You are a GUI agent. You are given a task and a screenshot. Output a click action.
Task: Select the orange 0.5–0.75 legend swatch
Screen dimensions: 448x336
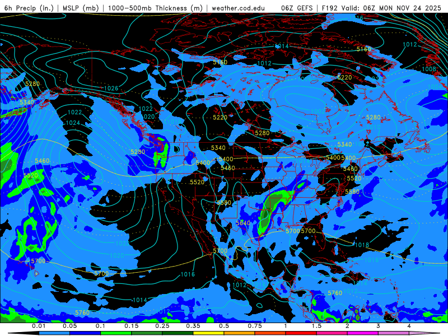coord(240,333)
